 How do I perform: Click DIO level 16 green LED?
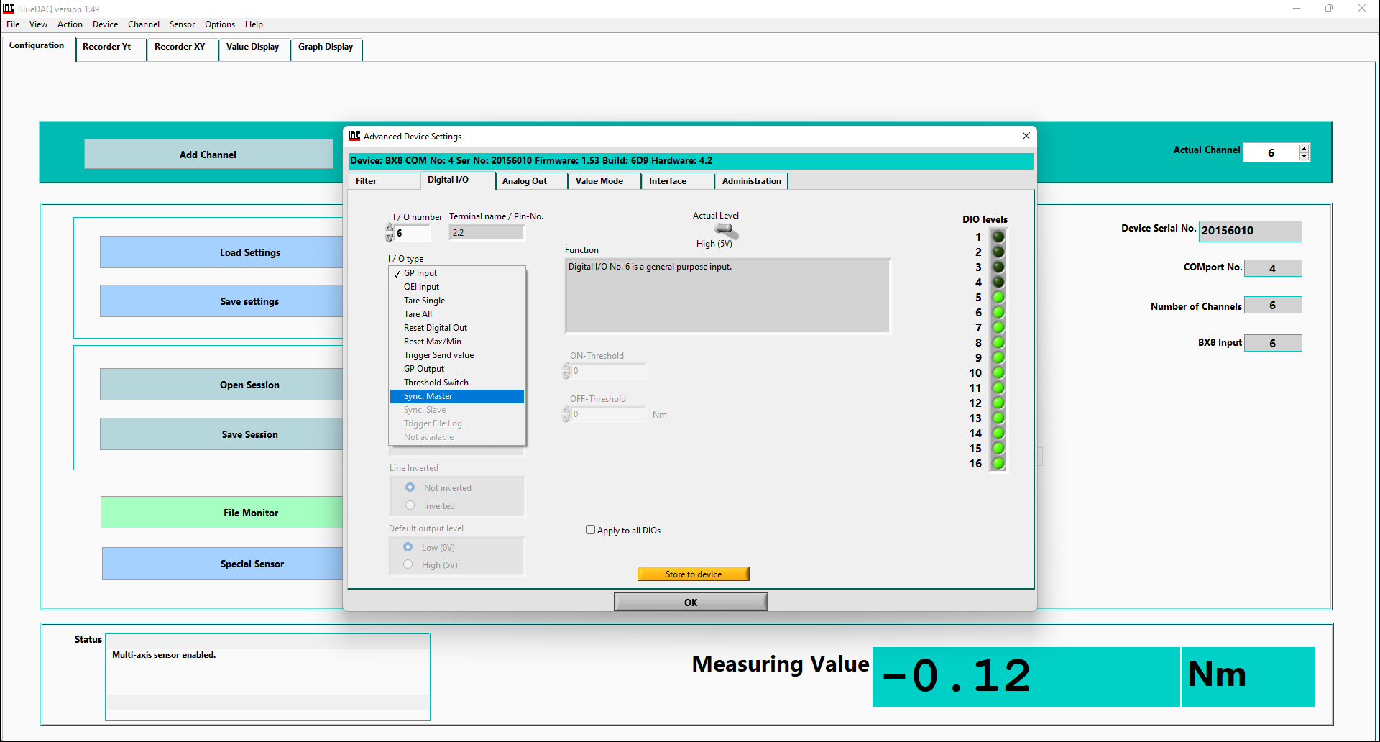pos(998,463)
